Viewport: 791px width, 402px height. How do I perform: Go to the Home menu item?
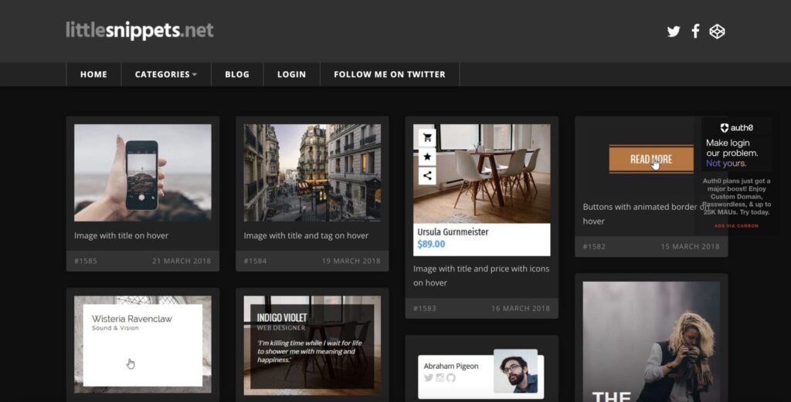tap(93, 75)
